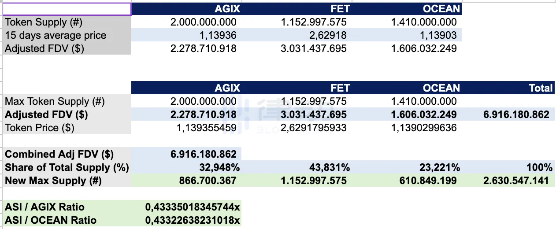This screenshot has height=229, width=556.
Task: Click the "Max Token Supply (#)" label cell
Action: [x=55, y=101]
